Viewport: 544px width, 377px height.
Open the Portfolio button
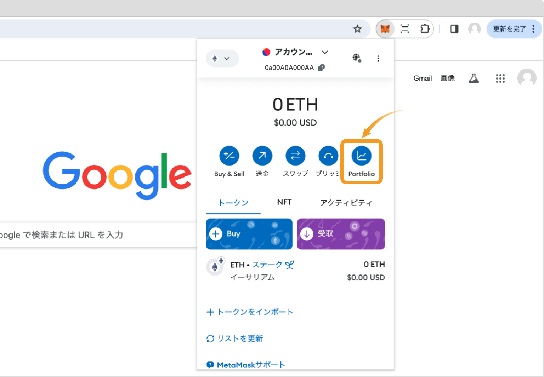(x=362, y=162)
